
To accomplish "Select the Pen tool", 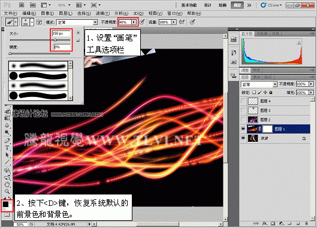I will pyautogui.click(x=7, y=141).
